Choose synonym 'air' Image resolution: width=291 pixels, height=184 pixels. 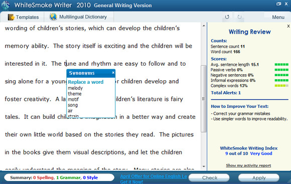[70, 111]
